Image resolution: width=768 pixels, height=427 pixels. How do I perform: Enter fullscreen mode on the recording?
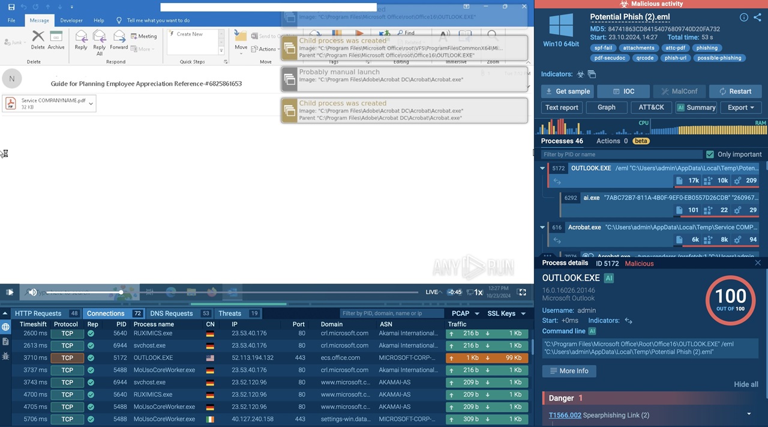(x=522, y=292)
